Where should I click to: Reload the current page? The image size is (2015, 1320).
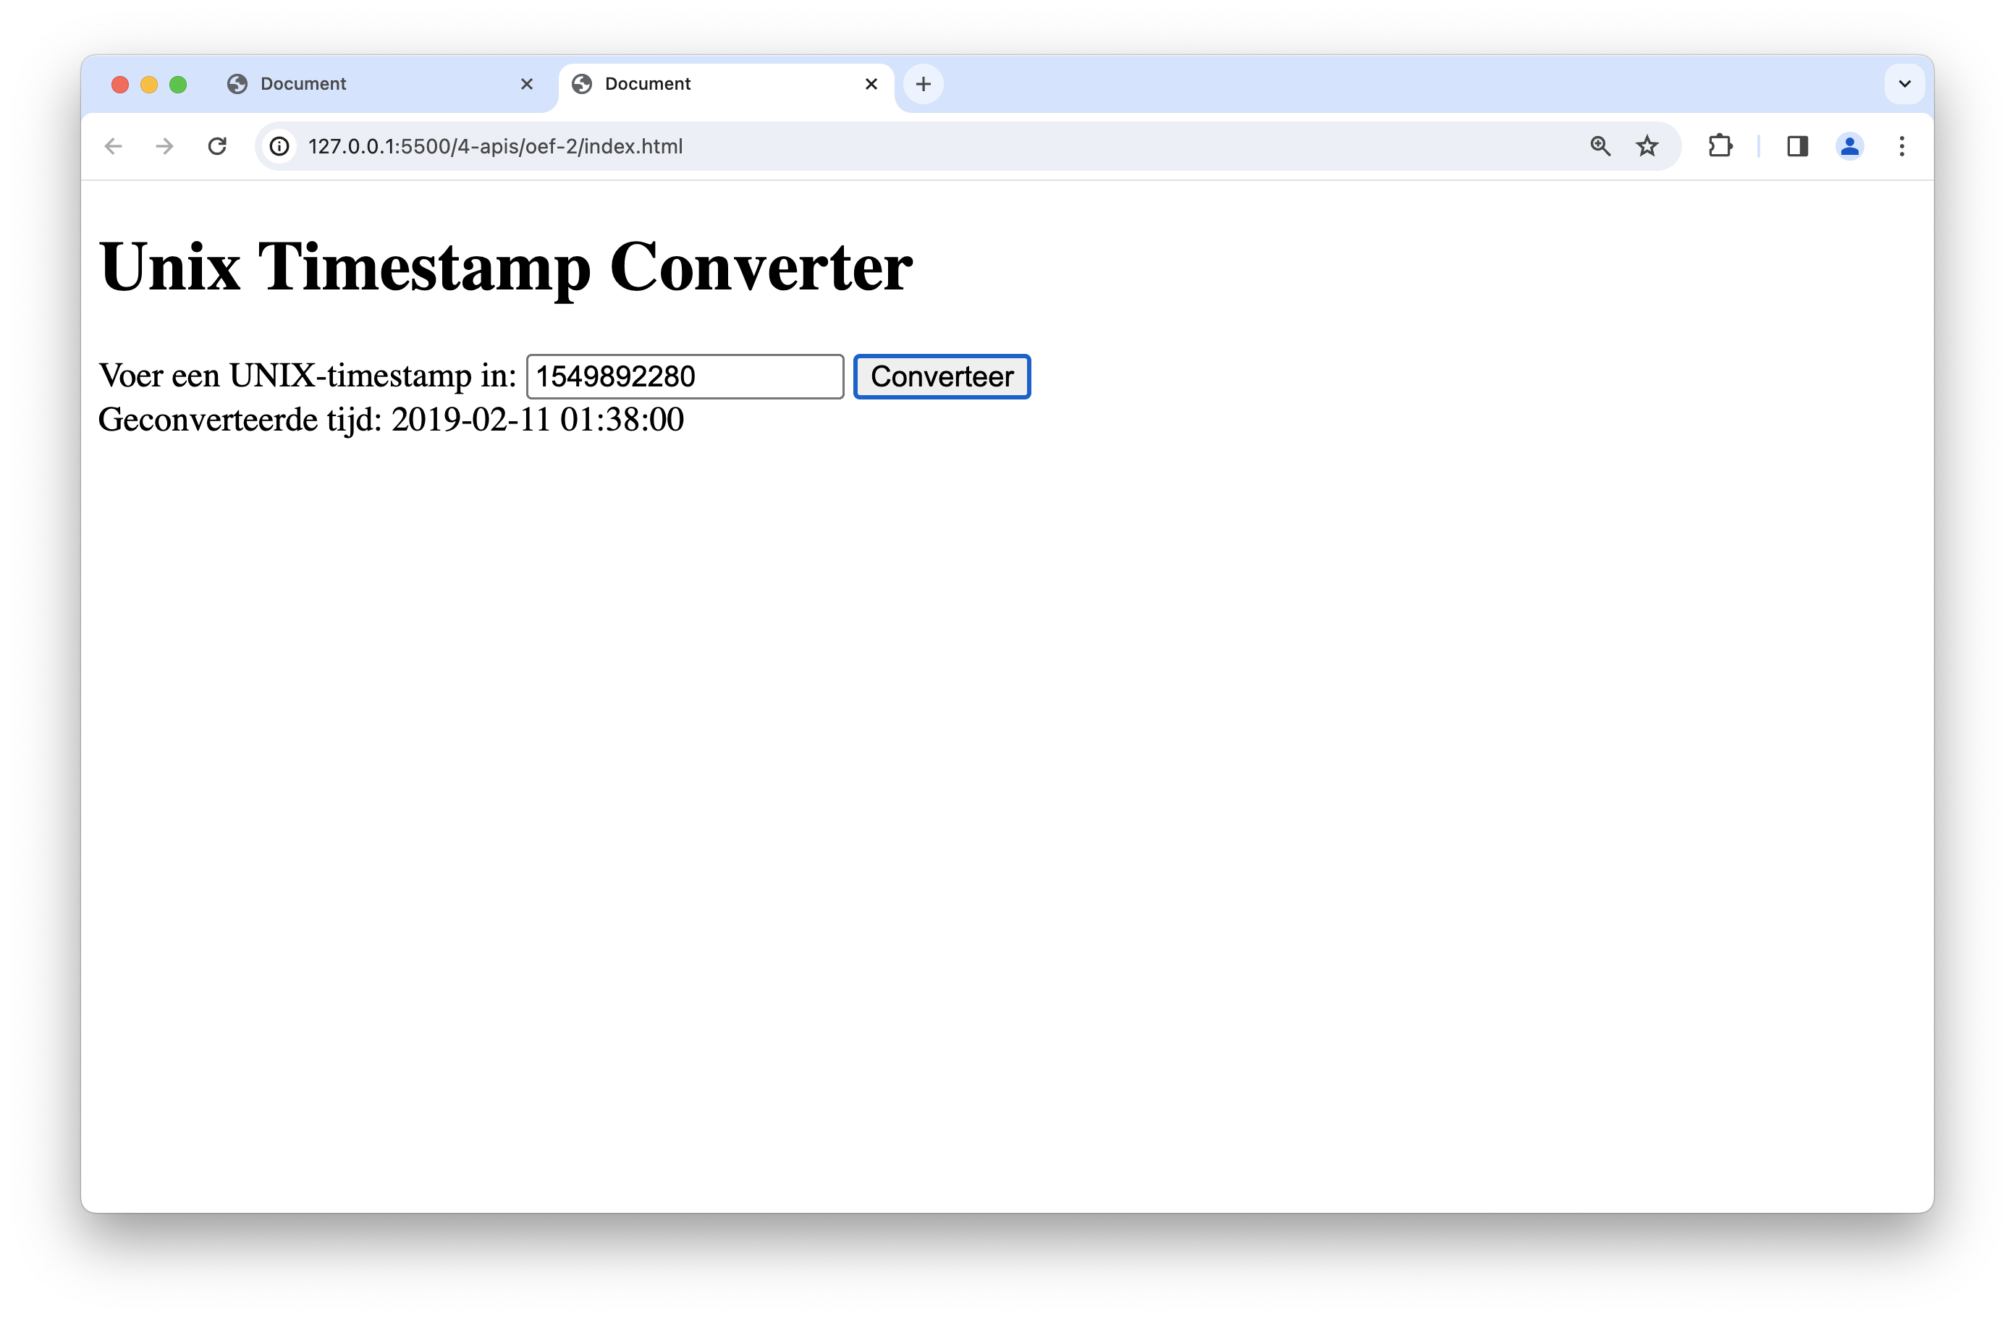pos(218,146)
